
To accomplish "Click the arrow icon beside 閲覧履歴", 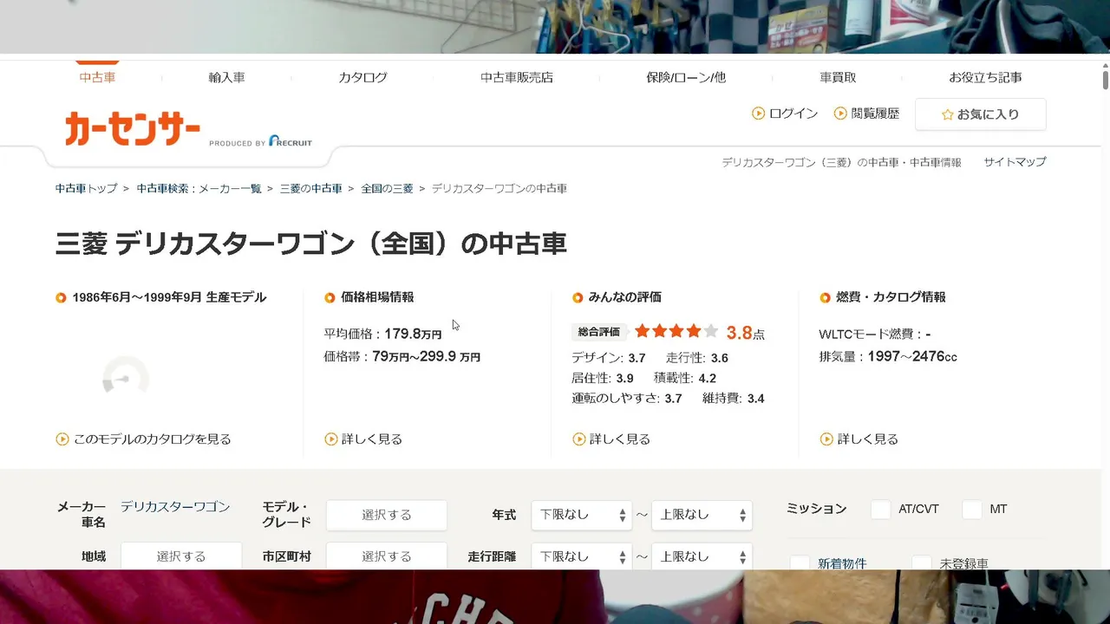I will (840, 114).
